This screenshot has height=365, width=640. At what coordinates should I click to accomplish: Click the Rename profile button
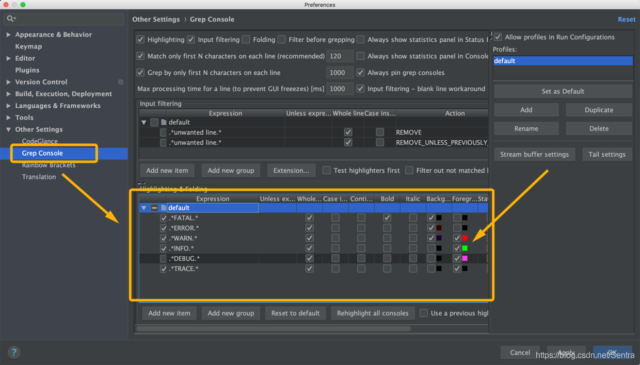click(x=526, y=128)
